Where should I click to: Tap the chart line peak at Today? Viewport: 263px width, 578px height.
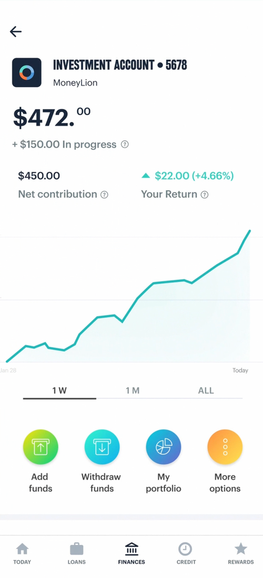coord(250,231)
